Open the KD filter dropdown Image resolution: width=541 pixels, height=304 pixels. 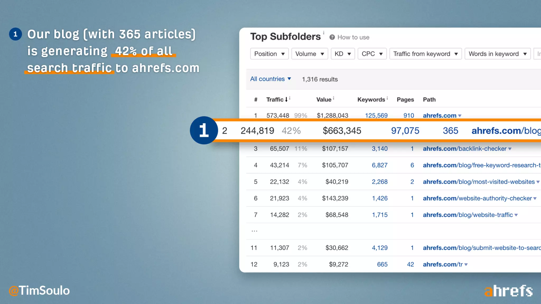343,54
